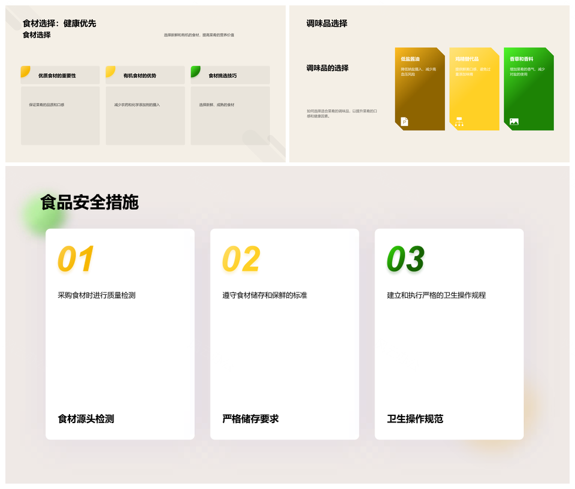Click the document icon on the 低盐酱油 card
The image size is (575, 489).
(x=404, y=122)
